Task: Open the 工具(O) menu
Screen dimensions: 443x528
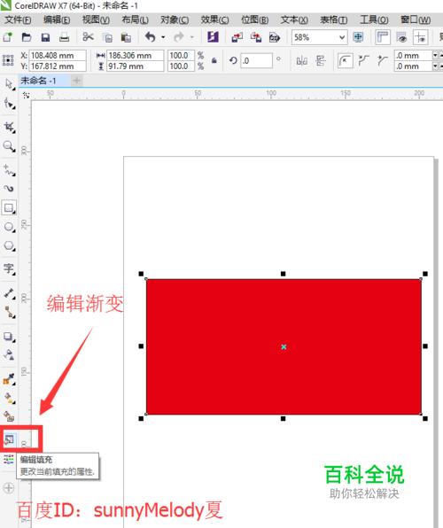Action: click(374, 19)
